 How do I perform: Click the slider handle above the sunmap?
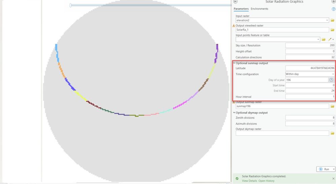pyautogui.click(x=70, y=5)
